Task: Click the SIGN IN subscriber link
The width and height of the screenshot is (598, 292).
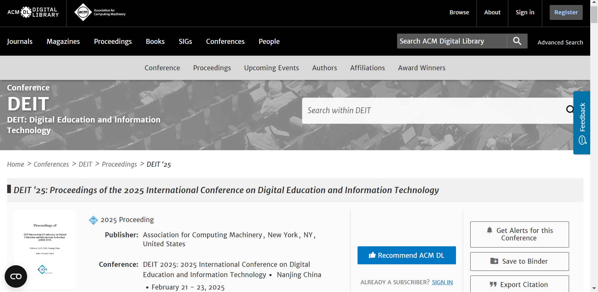Action: [442, 282]
